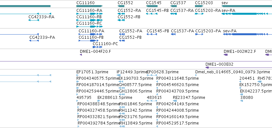
Task: Click the RH23176.5prime EST label
Action: 136,117
